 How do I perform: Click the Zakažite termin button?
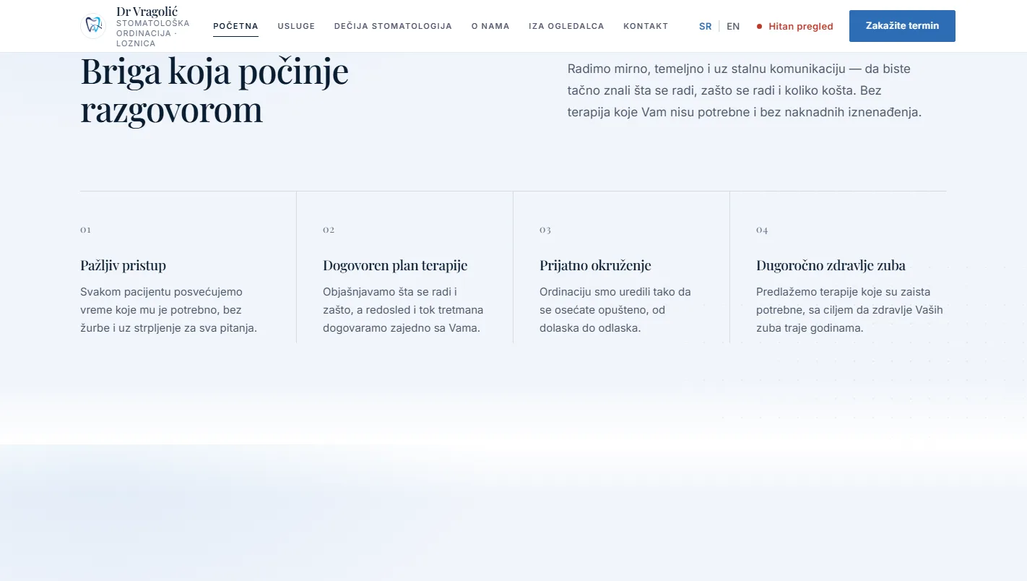(902, 26)
